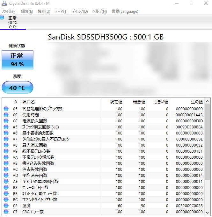
Task: Click current value 60 in 温度 row
Action: pos(120,206)
